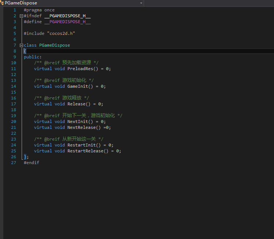Click line number 27 in the gutter
The width and height of the screenshot is (274, 239).
point(14,163)
